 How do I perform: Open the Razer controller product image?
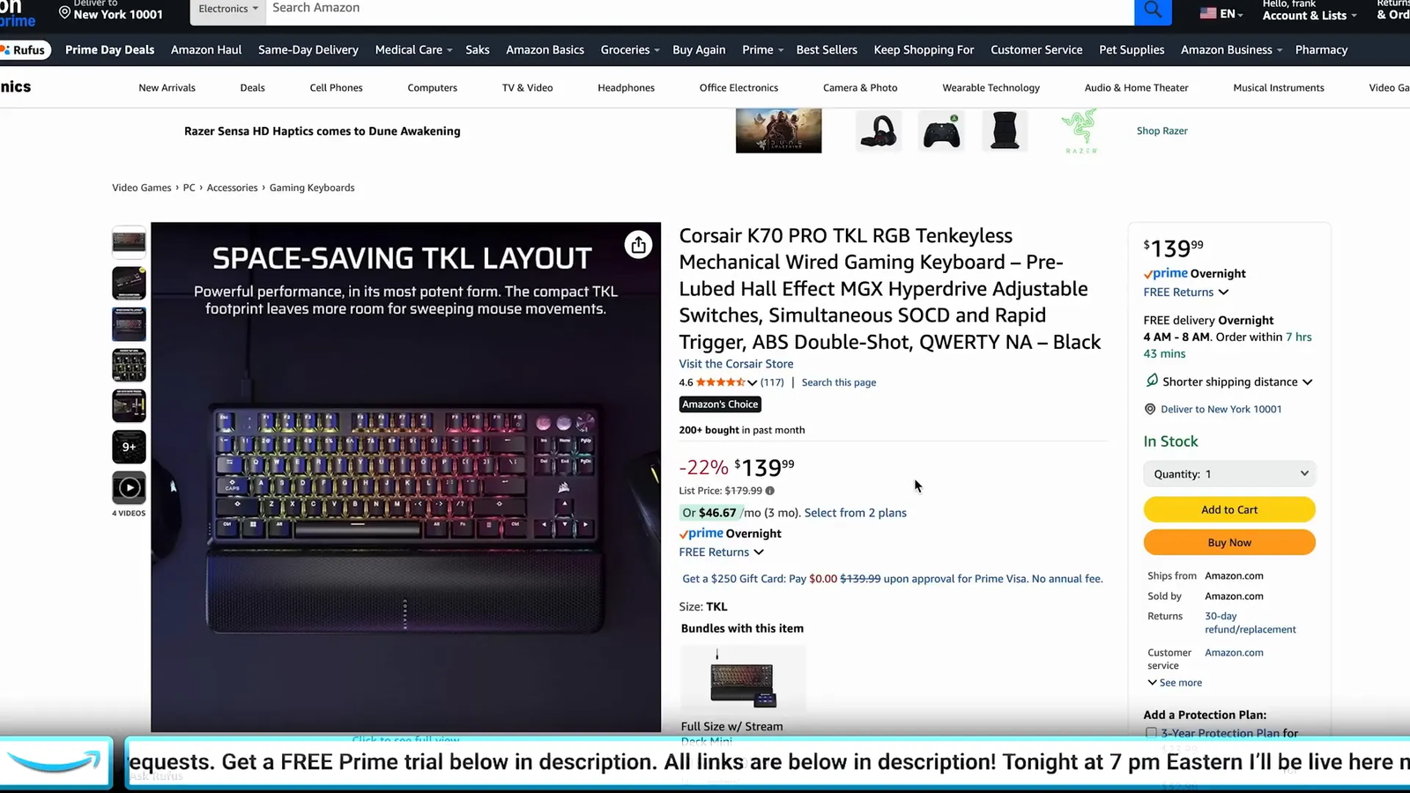click(x=941, y=131)
